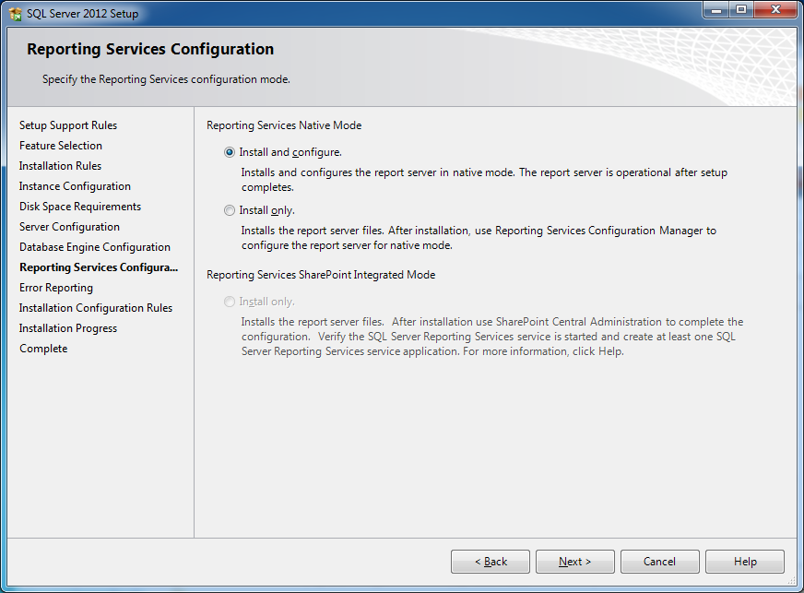Minimize the SQL Server 2012 Setup window
This screenshot has width=804, height=593.
coord(716,10)
